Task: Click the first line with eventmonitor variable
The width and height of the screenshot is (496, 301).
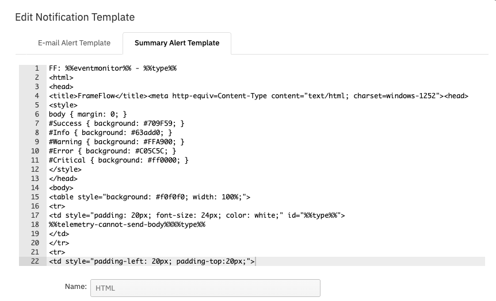Action: (x=113, y=68)
